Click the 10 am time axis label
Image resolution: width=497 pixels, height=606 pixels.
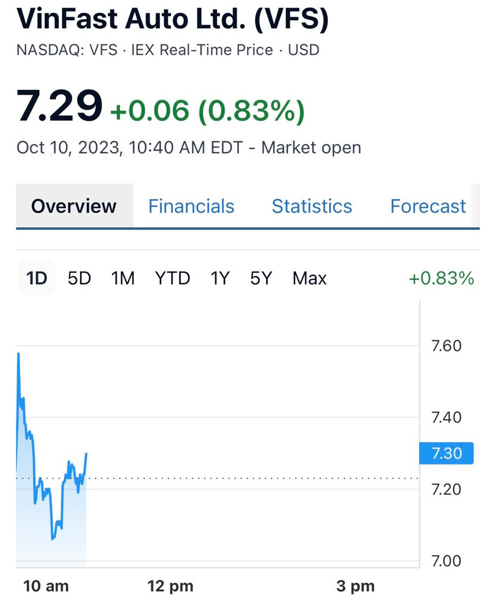pos(46,586)
